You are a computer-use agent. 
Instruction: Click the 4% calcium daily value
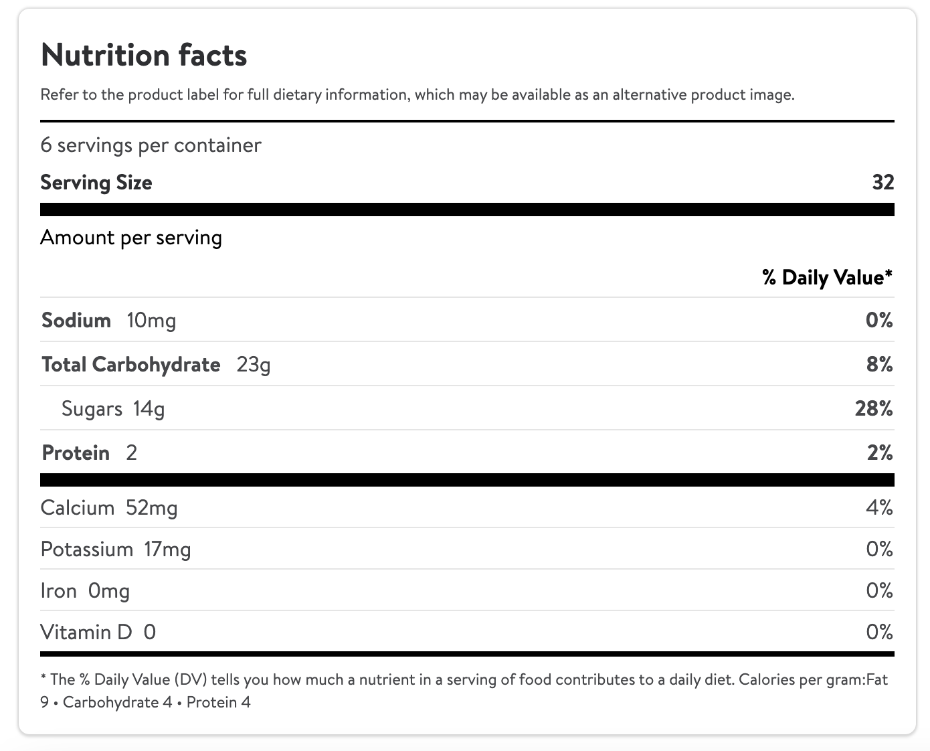coord(879,508)
